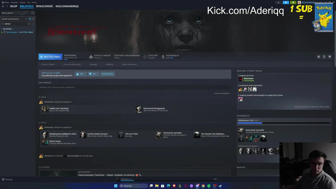The image size is (336, 189).
Task: Go forward with the right arrow in Steam
Action: pos(7,6)
